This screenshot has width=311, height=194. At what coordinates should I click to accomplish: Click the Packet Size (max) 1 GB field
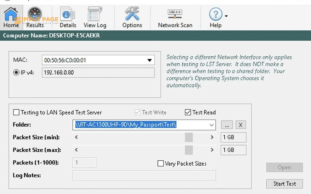(234, 150)
